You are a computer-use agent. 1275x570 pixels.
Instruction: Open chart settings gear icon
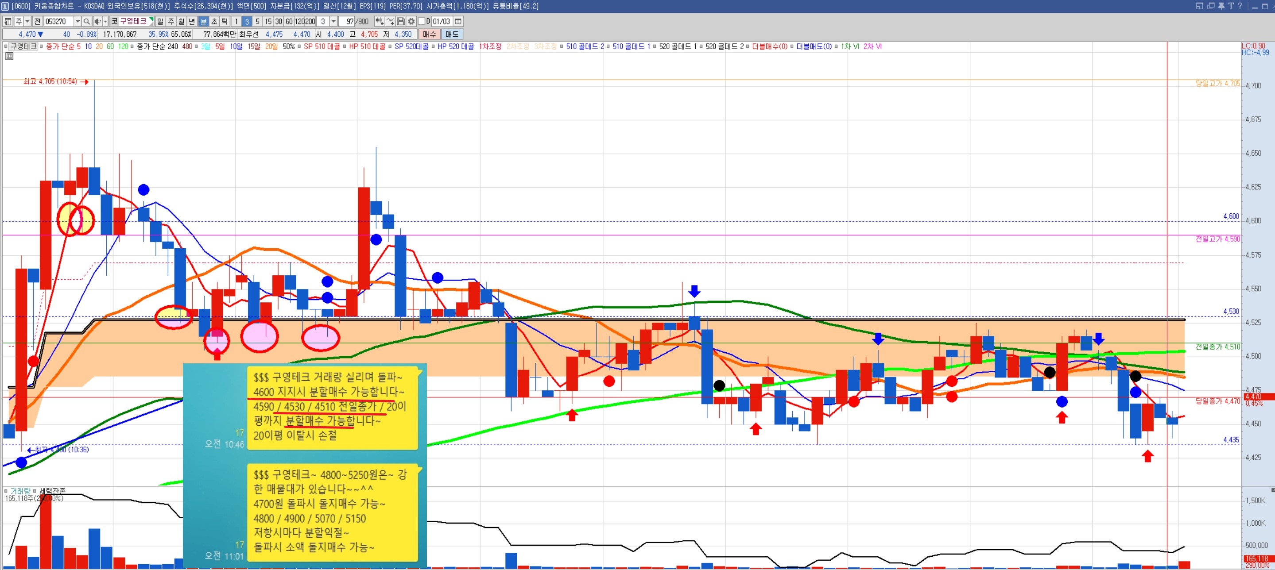point(411,21)
